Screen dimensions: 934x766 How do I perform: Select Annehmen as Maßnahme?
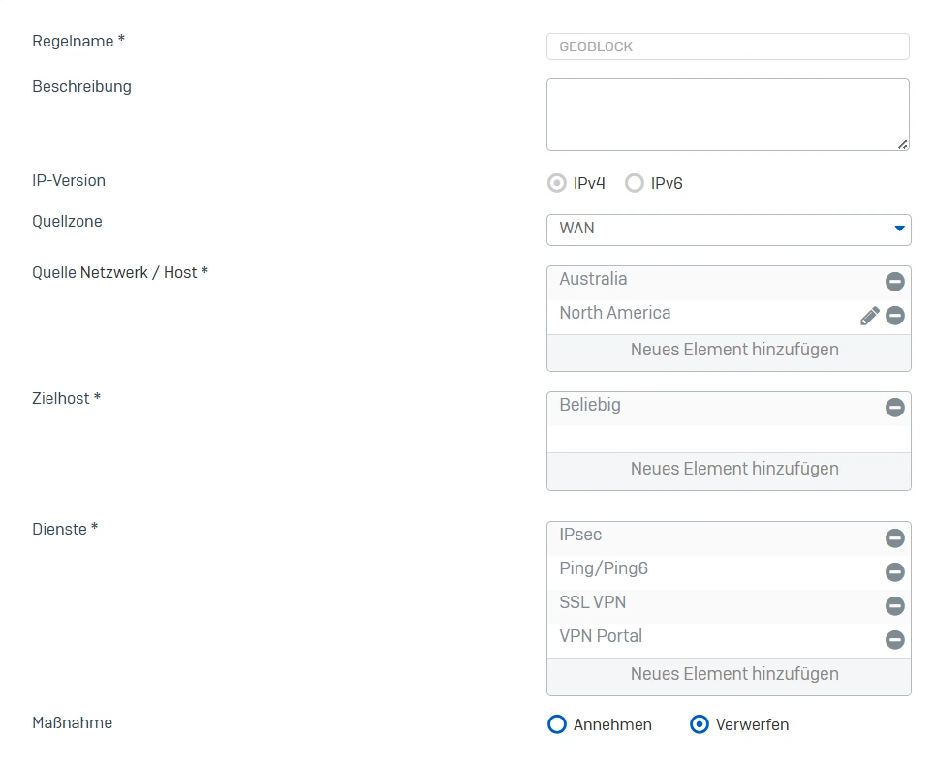(556, 724)
